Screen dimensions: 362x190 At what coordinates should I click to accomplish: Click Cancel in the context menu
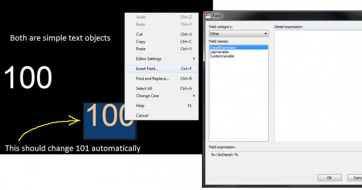pyautogui.click(x=162, y=116)
